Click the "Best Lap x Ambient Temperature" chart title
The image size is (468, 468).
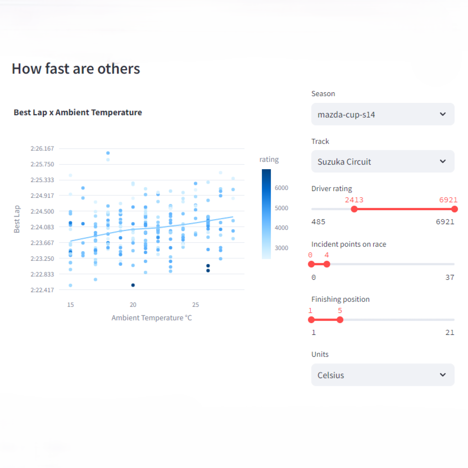78,112
